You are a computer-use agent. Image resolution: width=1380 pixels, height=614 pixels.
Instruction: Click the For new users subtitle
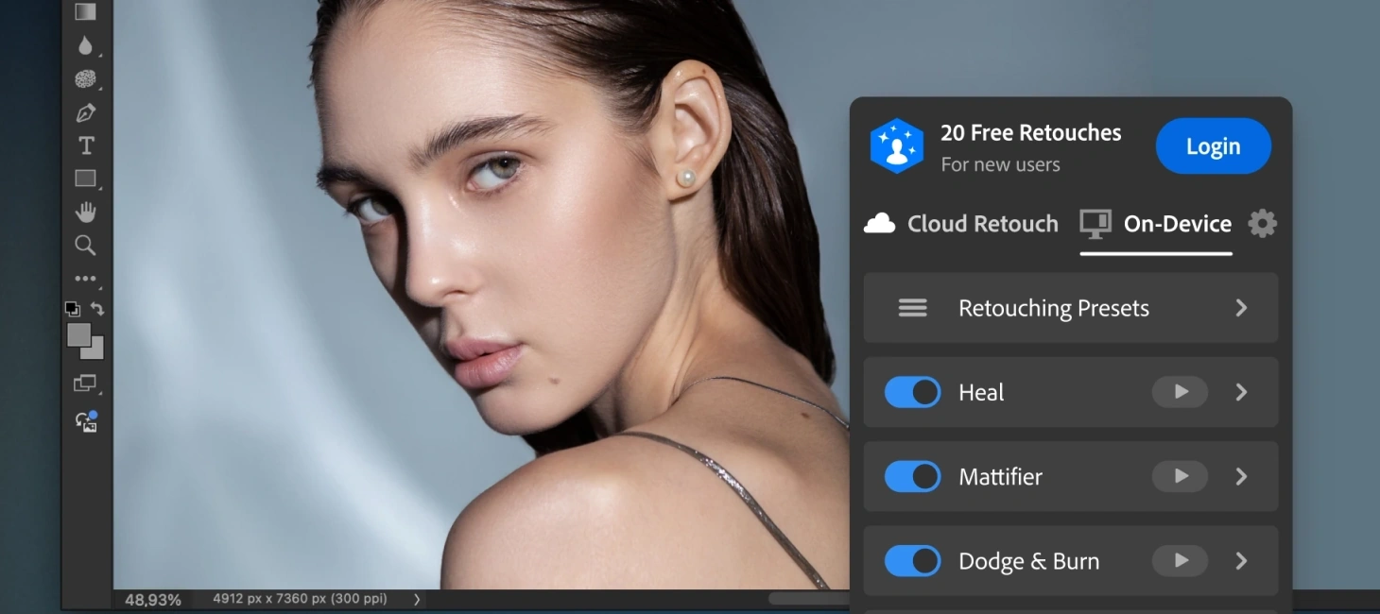point(1000,164)
